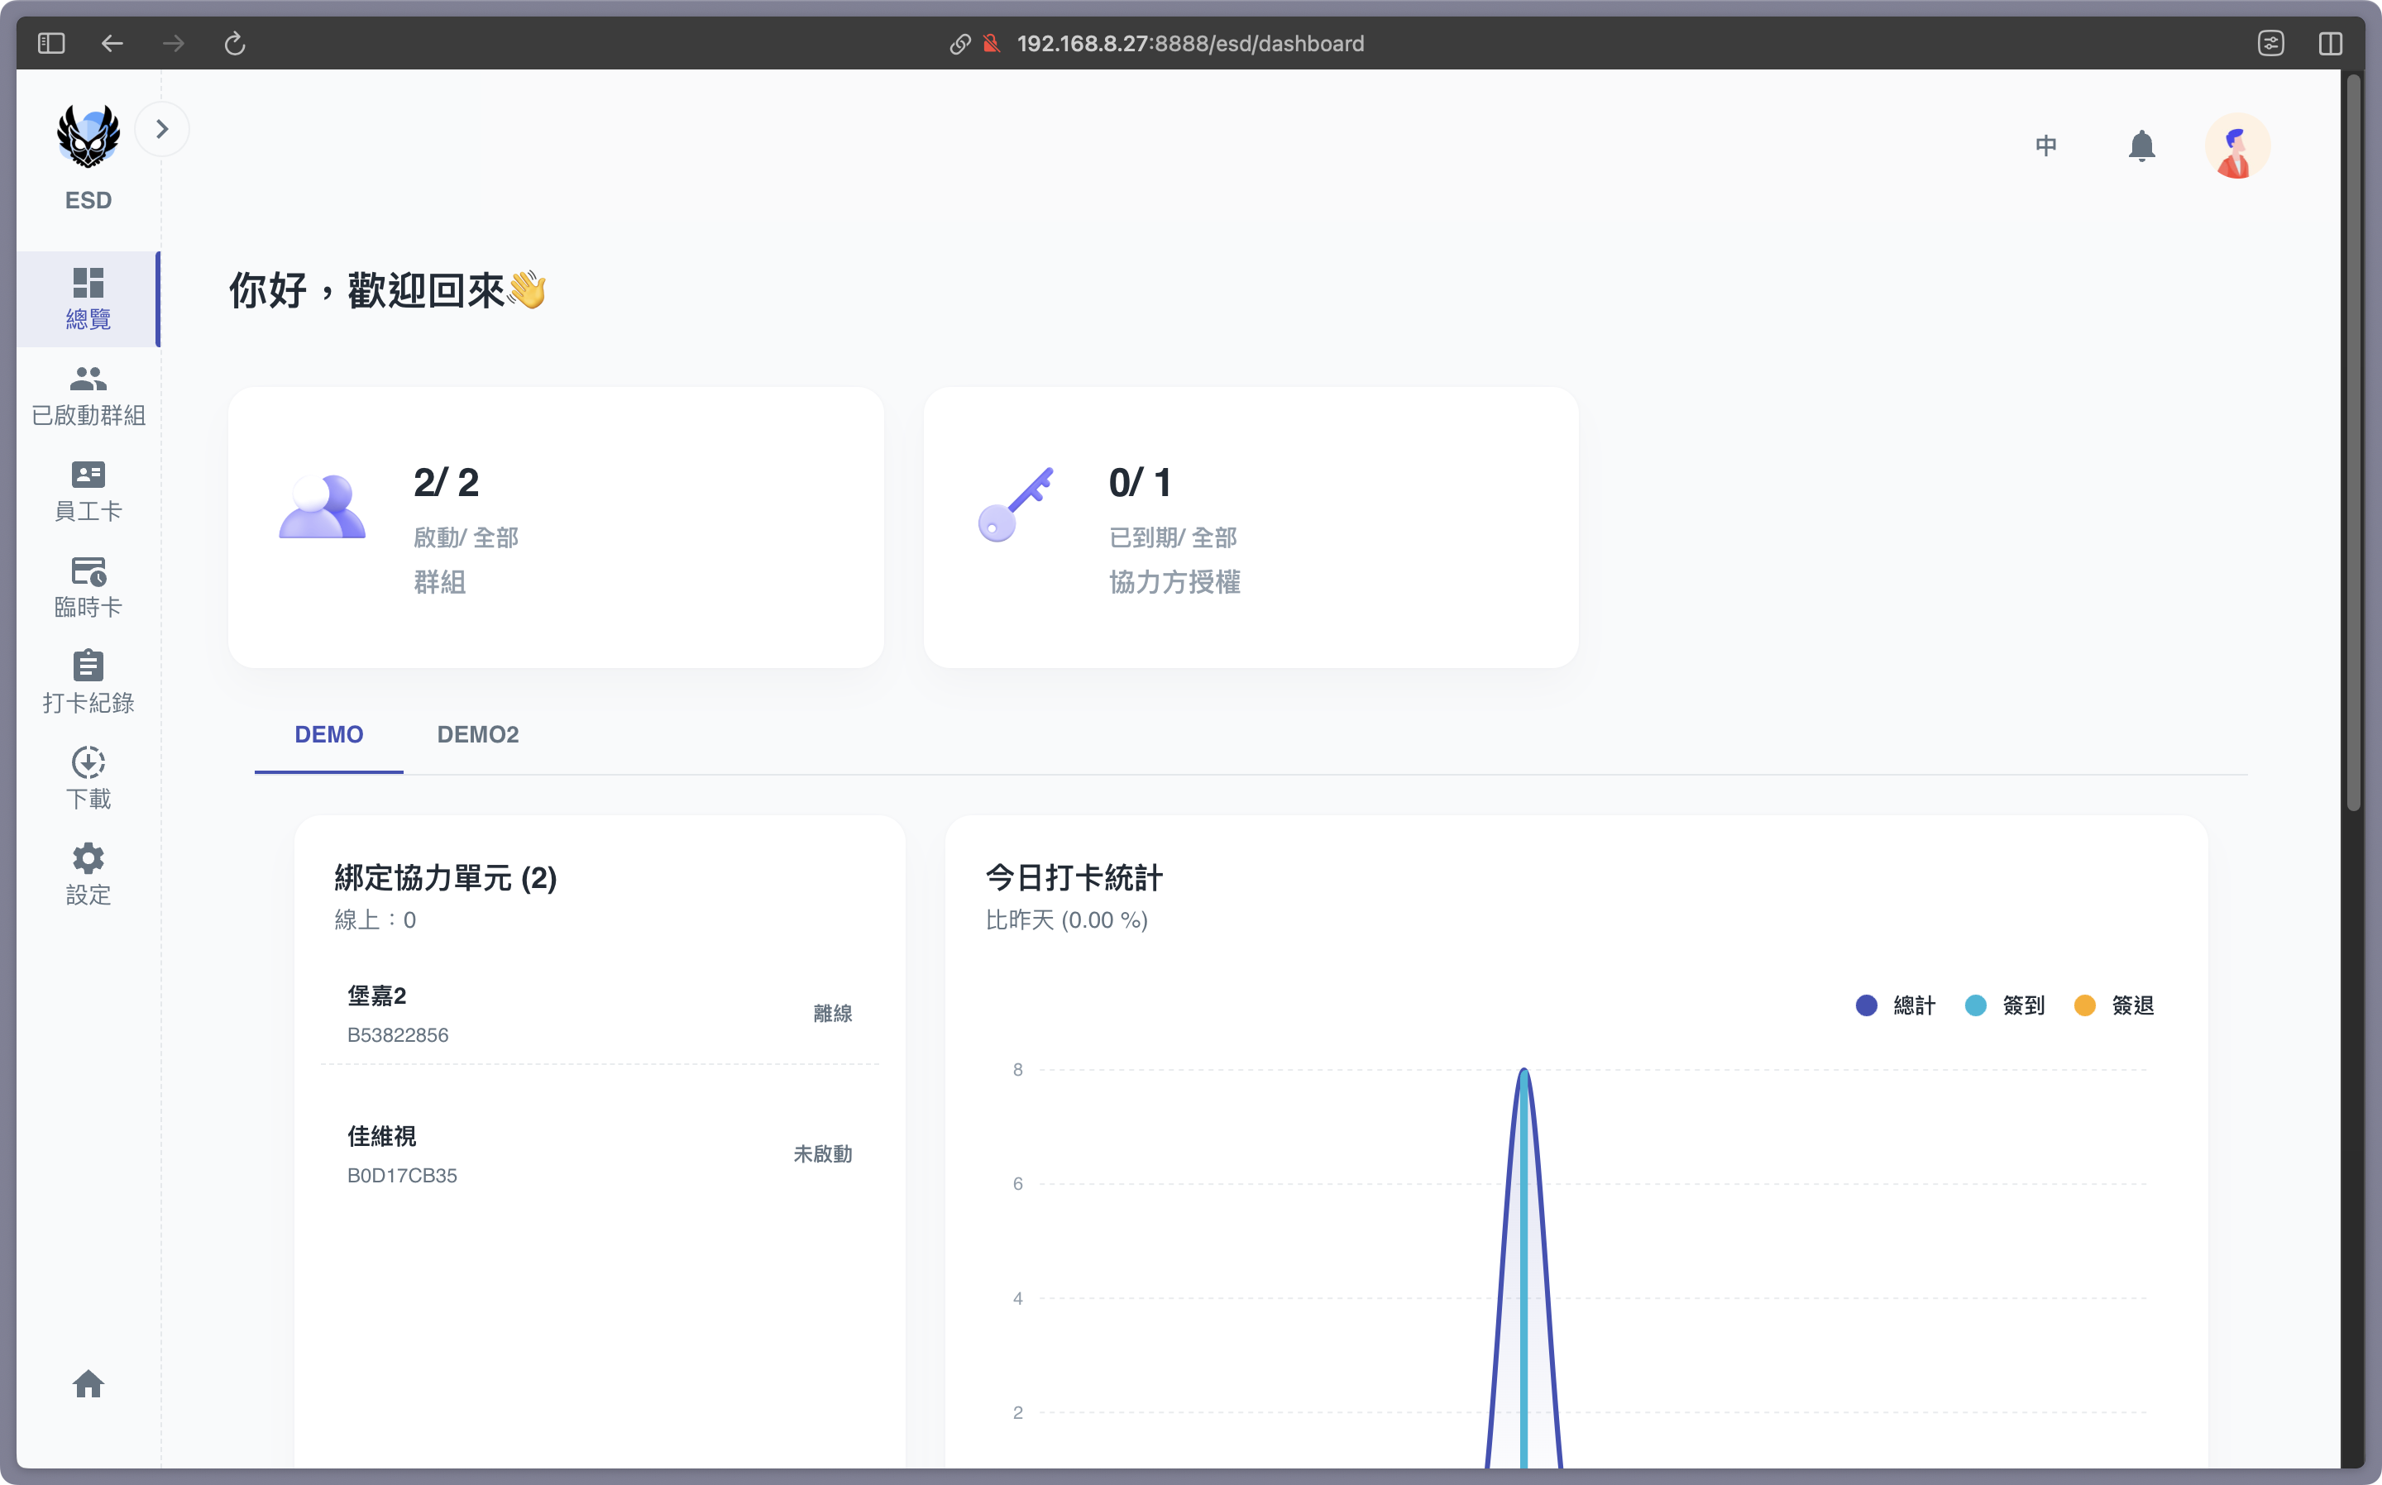Screen dimensions: 2382x1485
Task: Go to 臨時卡 temporary card section
Action: click(x=88, y=587)
